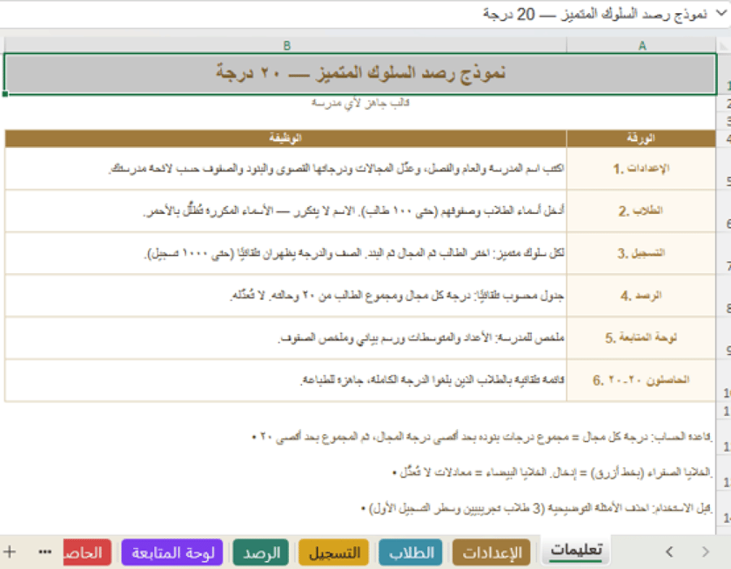Image resolution: width=731 pixels, height=569 pixels.
Task: Select cell 3. التسجيل
Action: coord(641,254)
